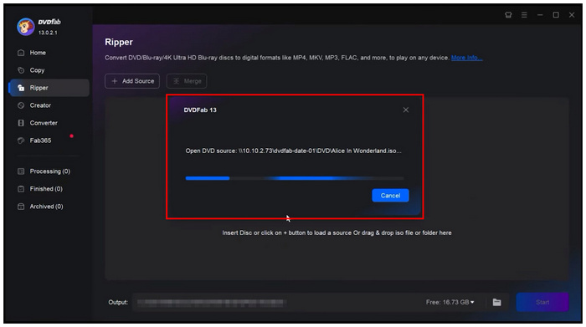This screenshot has width=586, height=327.
Task: Open the skin theme shirt icon
Action: [508, 15]
